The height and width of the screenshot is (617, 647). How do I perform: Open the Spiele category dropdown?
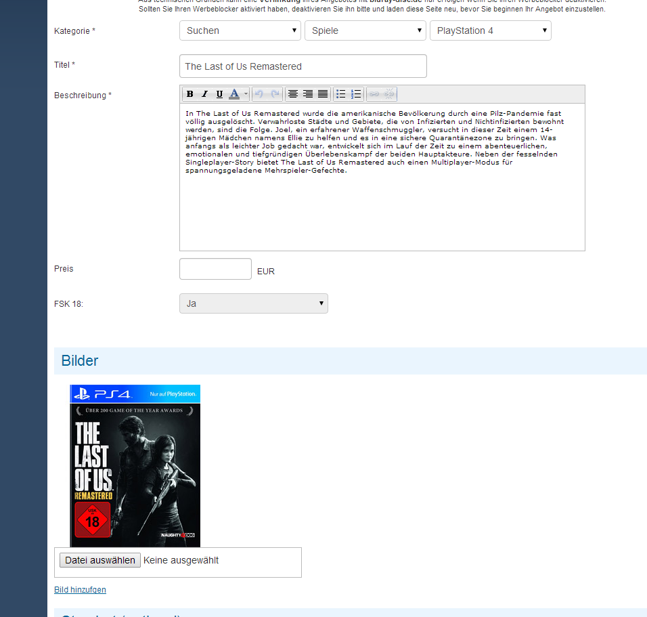click(365, 30)
